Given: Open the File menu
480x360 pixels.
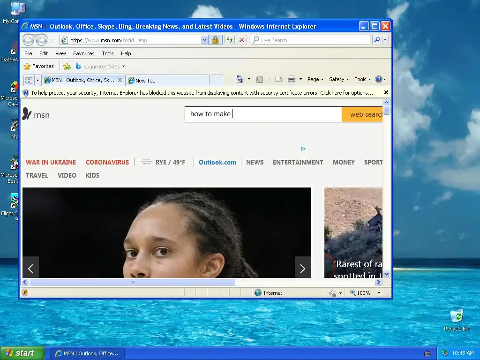Looking at the screenshot, I should [28, 53].
